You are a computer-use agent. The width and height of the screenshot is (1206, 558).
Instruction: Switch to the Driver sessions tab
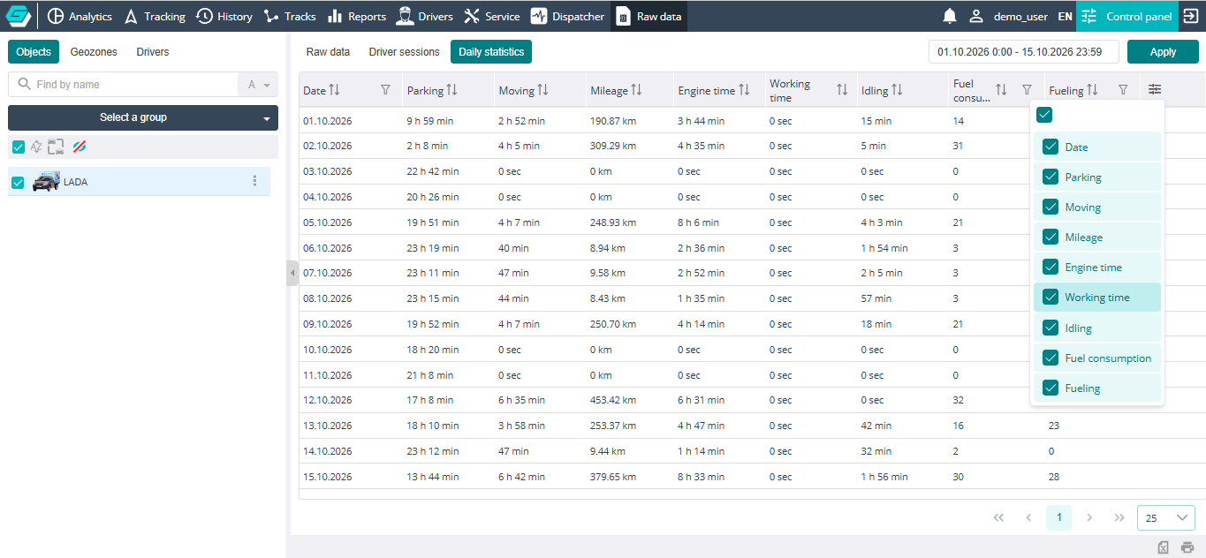coord(404,52)
